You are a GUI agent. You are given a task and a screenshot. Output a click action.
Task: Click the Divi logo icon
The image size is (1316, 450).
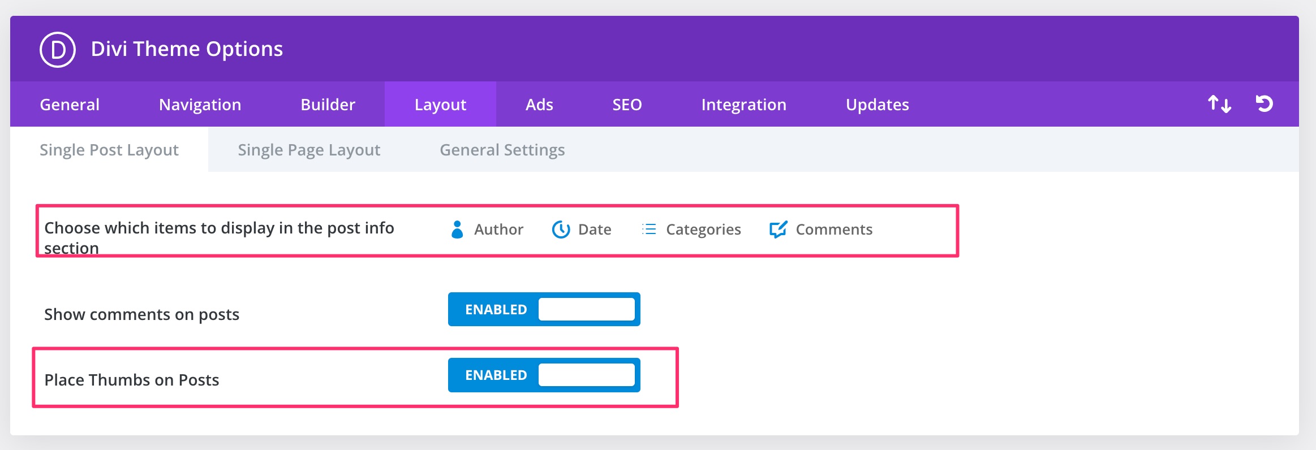[x=58, y=50]
